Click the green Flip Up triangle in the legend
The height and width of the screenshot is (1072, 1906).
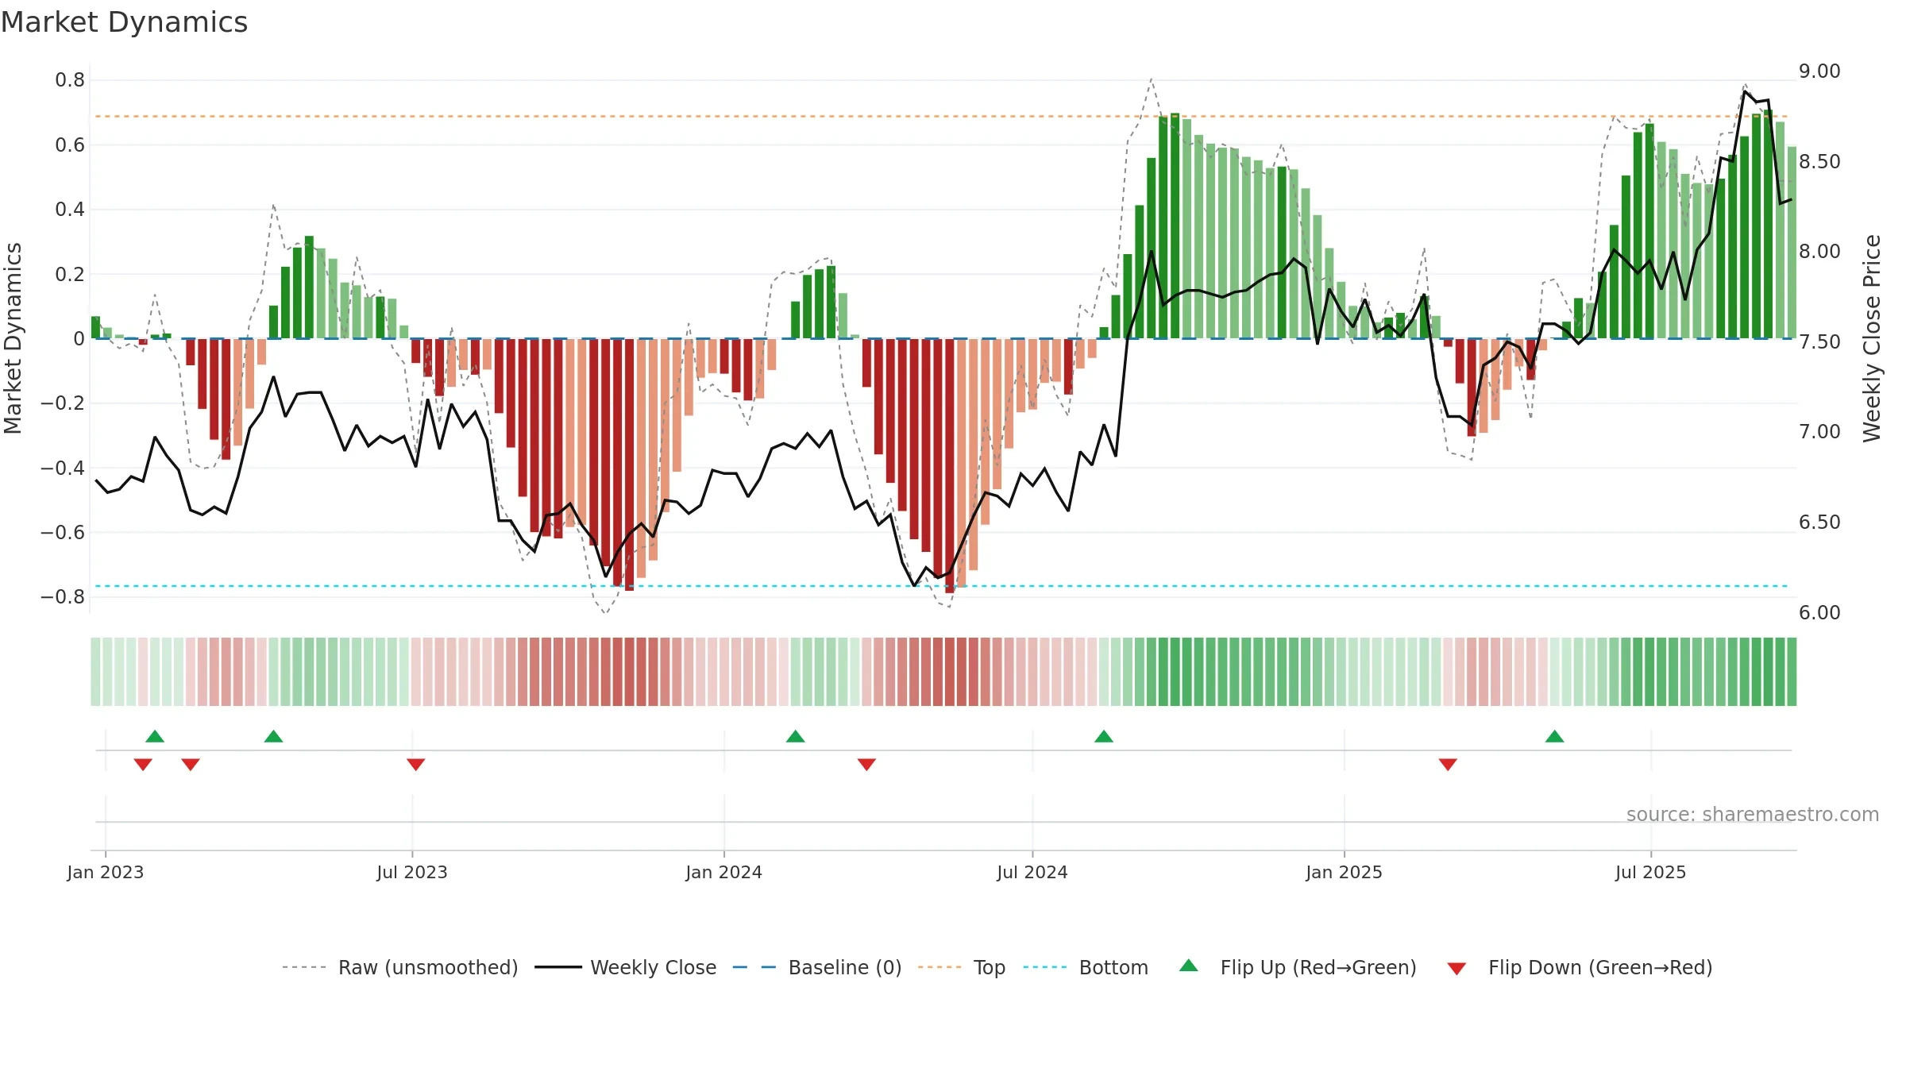1189,966
